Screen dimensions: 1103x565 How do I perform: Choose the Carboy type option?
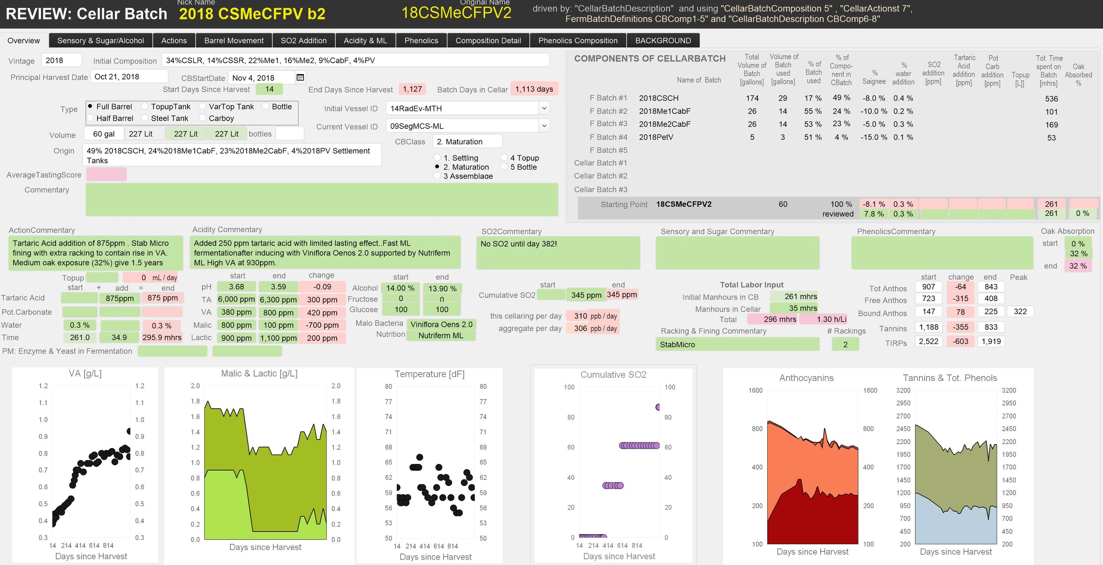202,118
